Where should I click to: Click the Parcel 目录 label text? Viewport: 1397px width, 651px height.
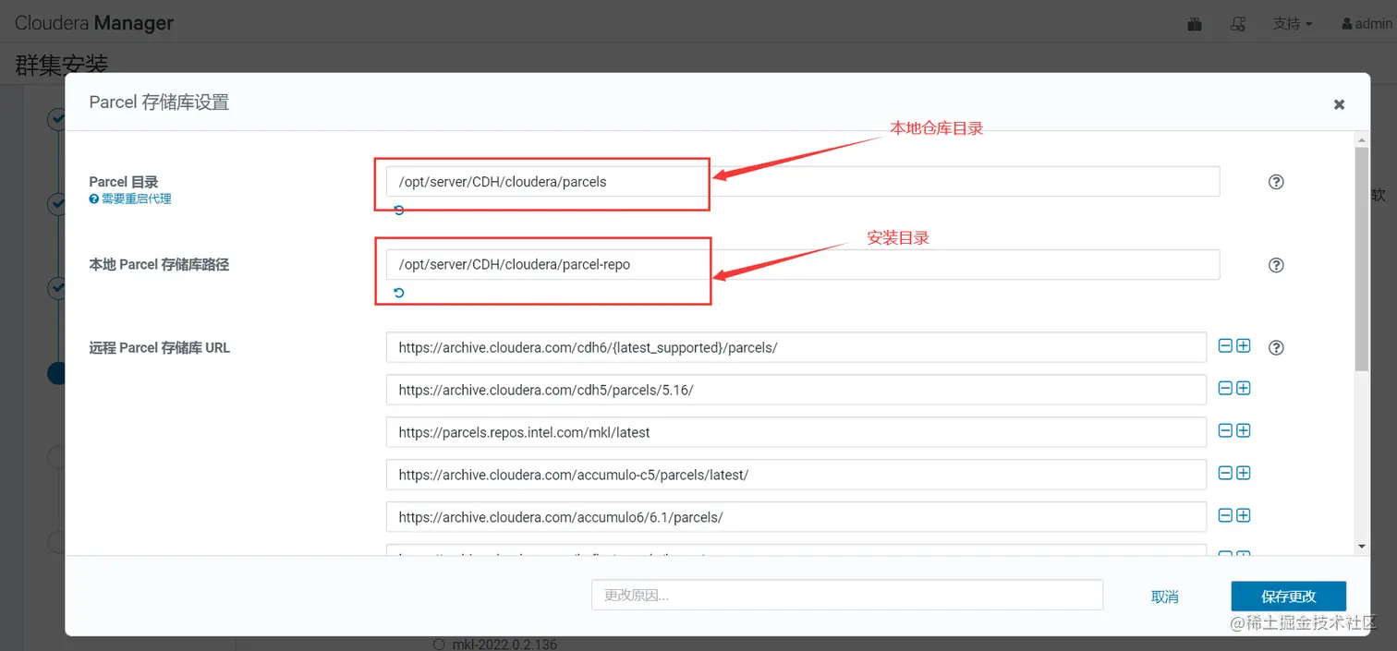pos(123,182)
